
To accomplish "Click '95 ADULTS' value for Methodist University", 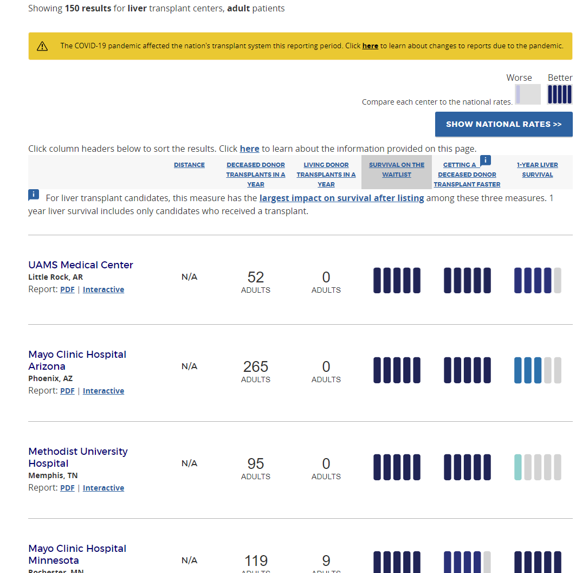I will pos(256,469).
